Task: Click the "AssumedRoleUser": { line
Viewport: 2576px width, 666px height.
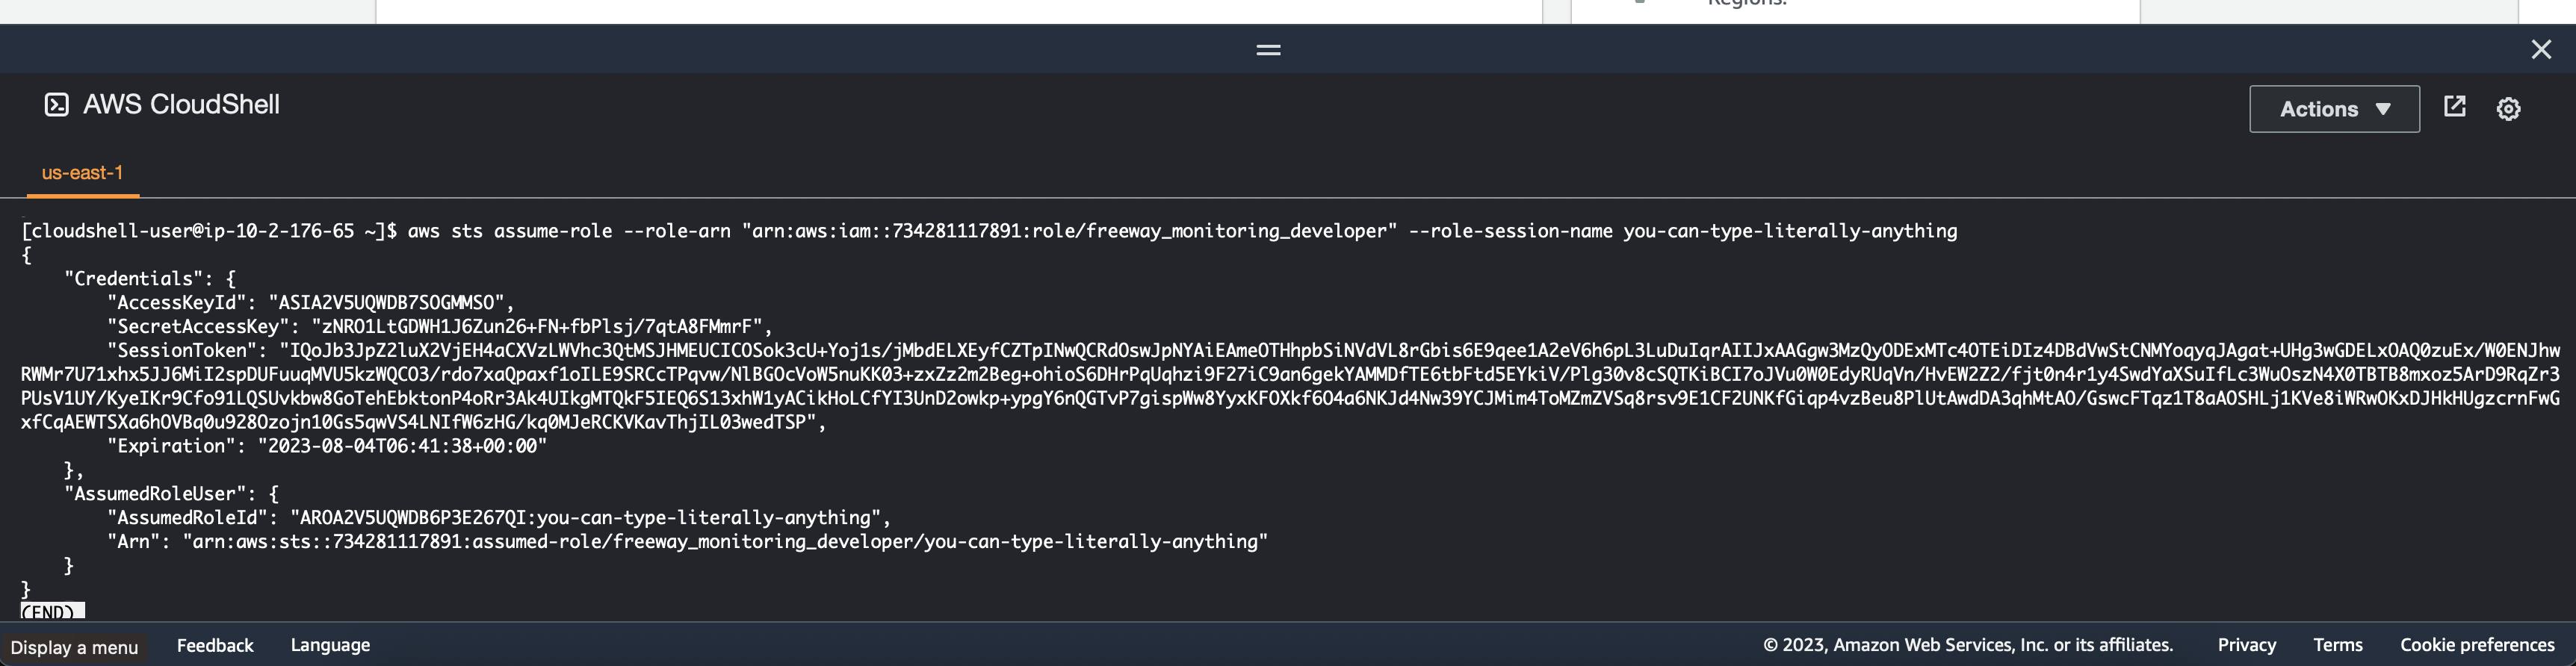Action: pyautogui.click(x=172, y=494)
